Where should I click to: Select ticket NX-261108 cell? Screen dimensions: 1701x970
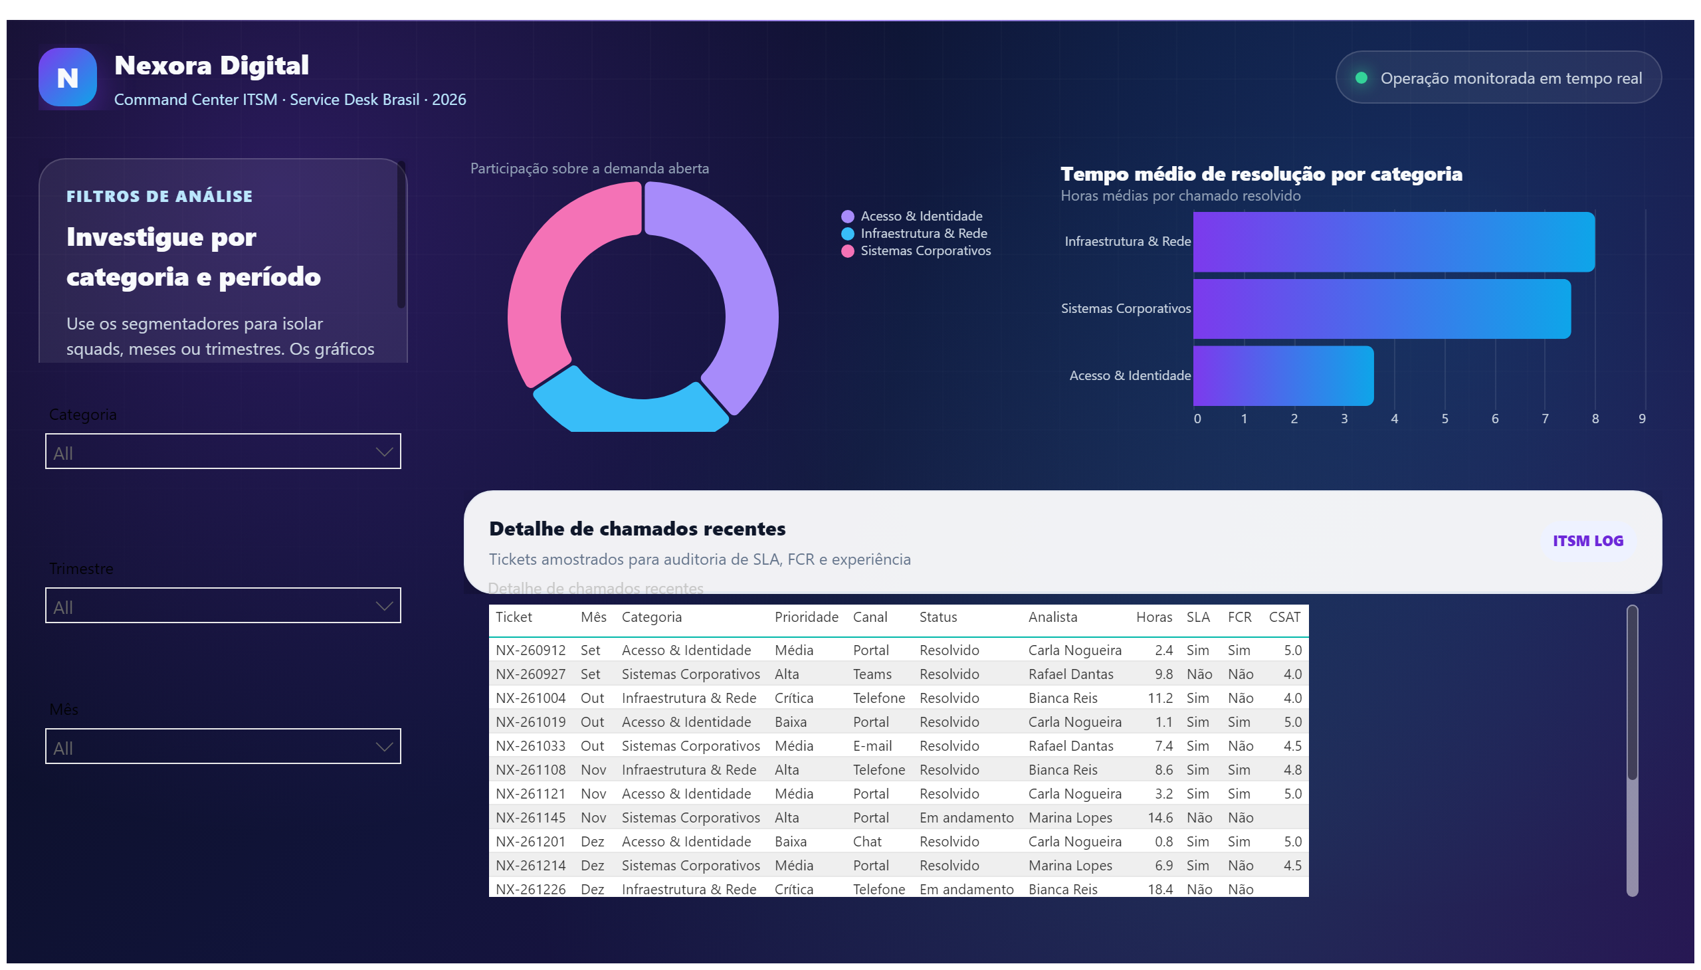530,770
